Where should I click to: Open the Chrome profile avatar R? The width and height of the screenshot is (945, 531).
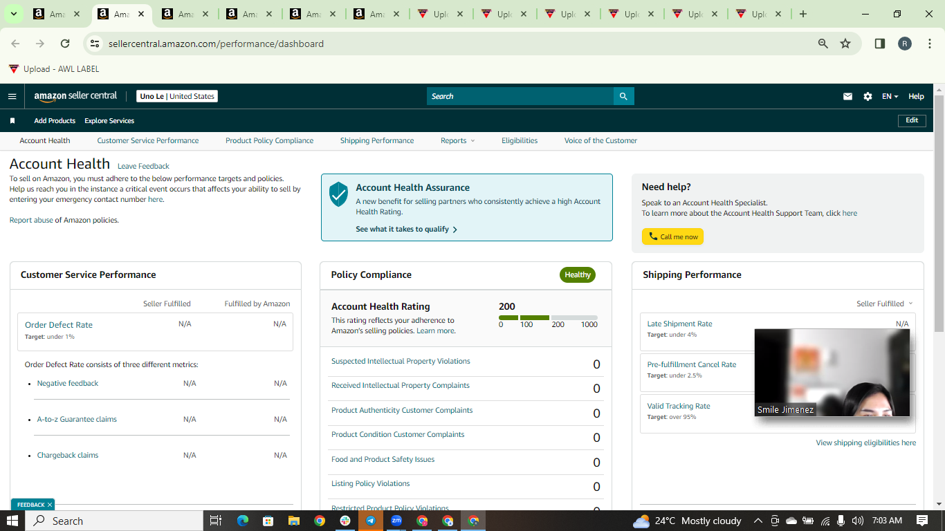point(905,44)
